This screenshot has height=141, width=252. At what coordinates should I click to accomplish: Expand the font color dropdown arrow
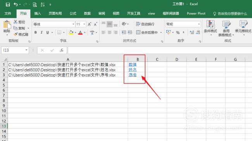pos(85,32)
